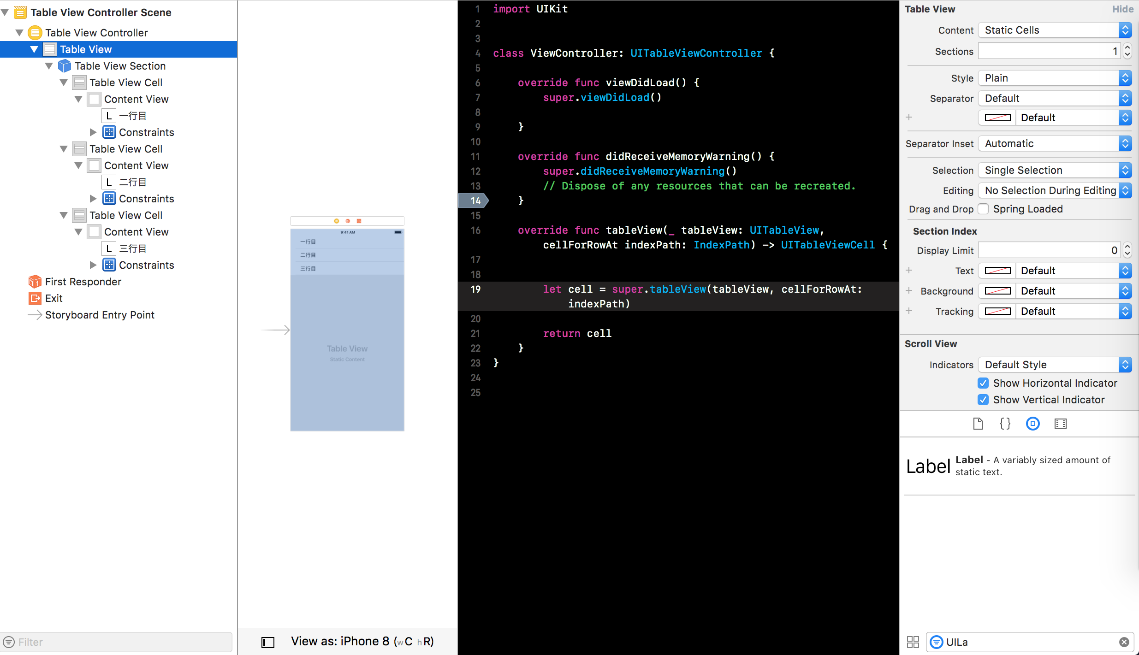Open the Quick Help inspector

pyautogui.click(x=1005, y=424)
